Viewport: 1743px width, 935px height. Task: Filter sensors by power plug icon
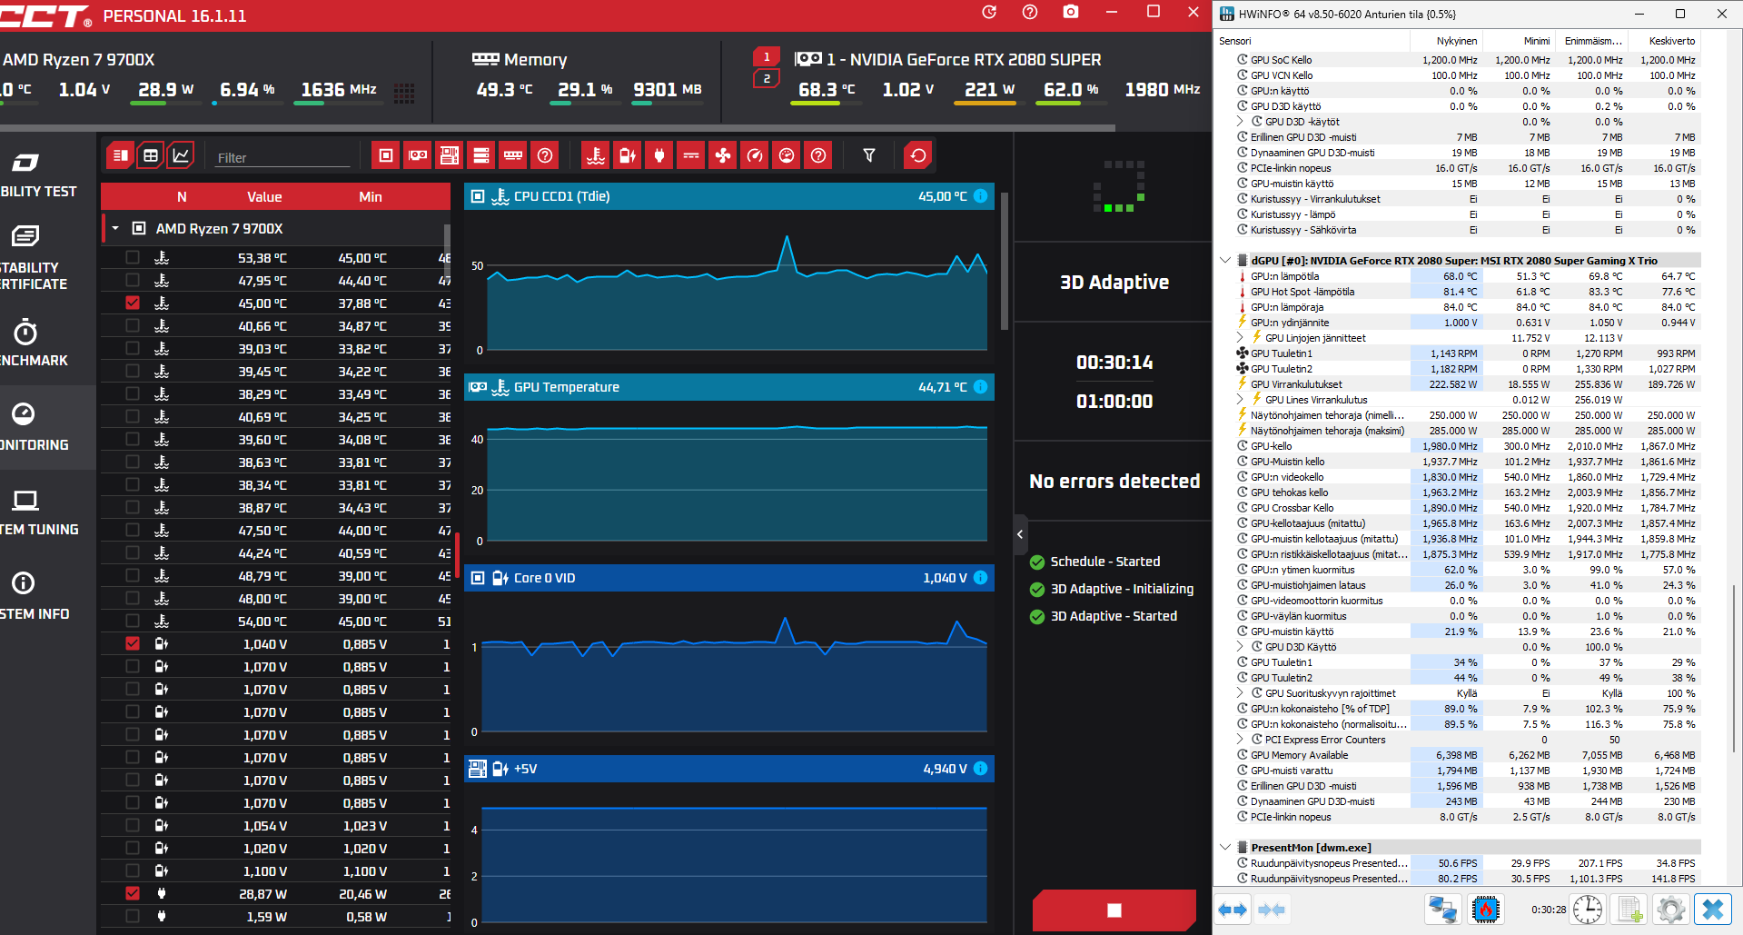[659, 155]
